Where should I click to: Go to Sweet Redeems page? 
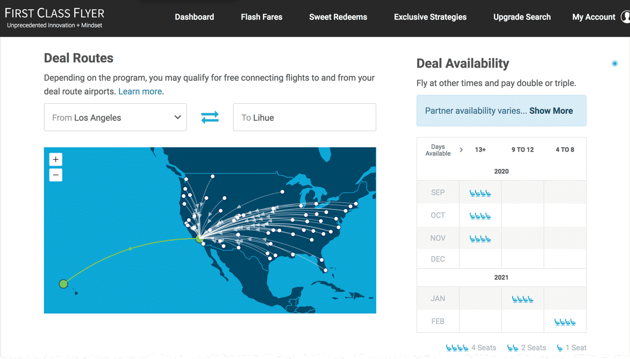coord(338,17)
